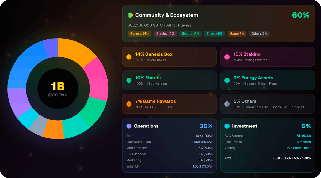Click the '6 months' lock period value
The image size is (321, 178).
(304, 142)
